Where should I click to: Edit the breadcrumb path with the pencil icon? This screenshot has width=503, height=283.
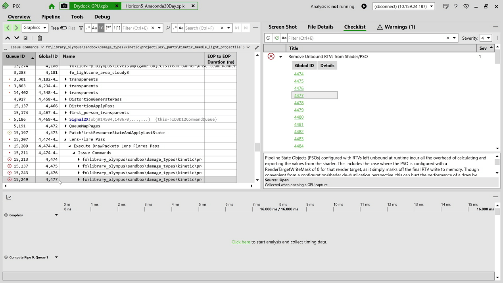pyautogui.click(x=257, y=47)
